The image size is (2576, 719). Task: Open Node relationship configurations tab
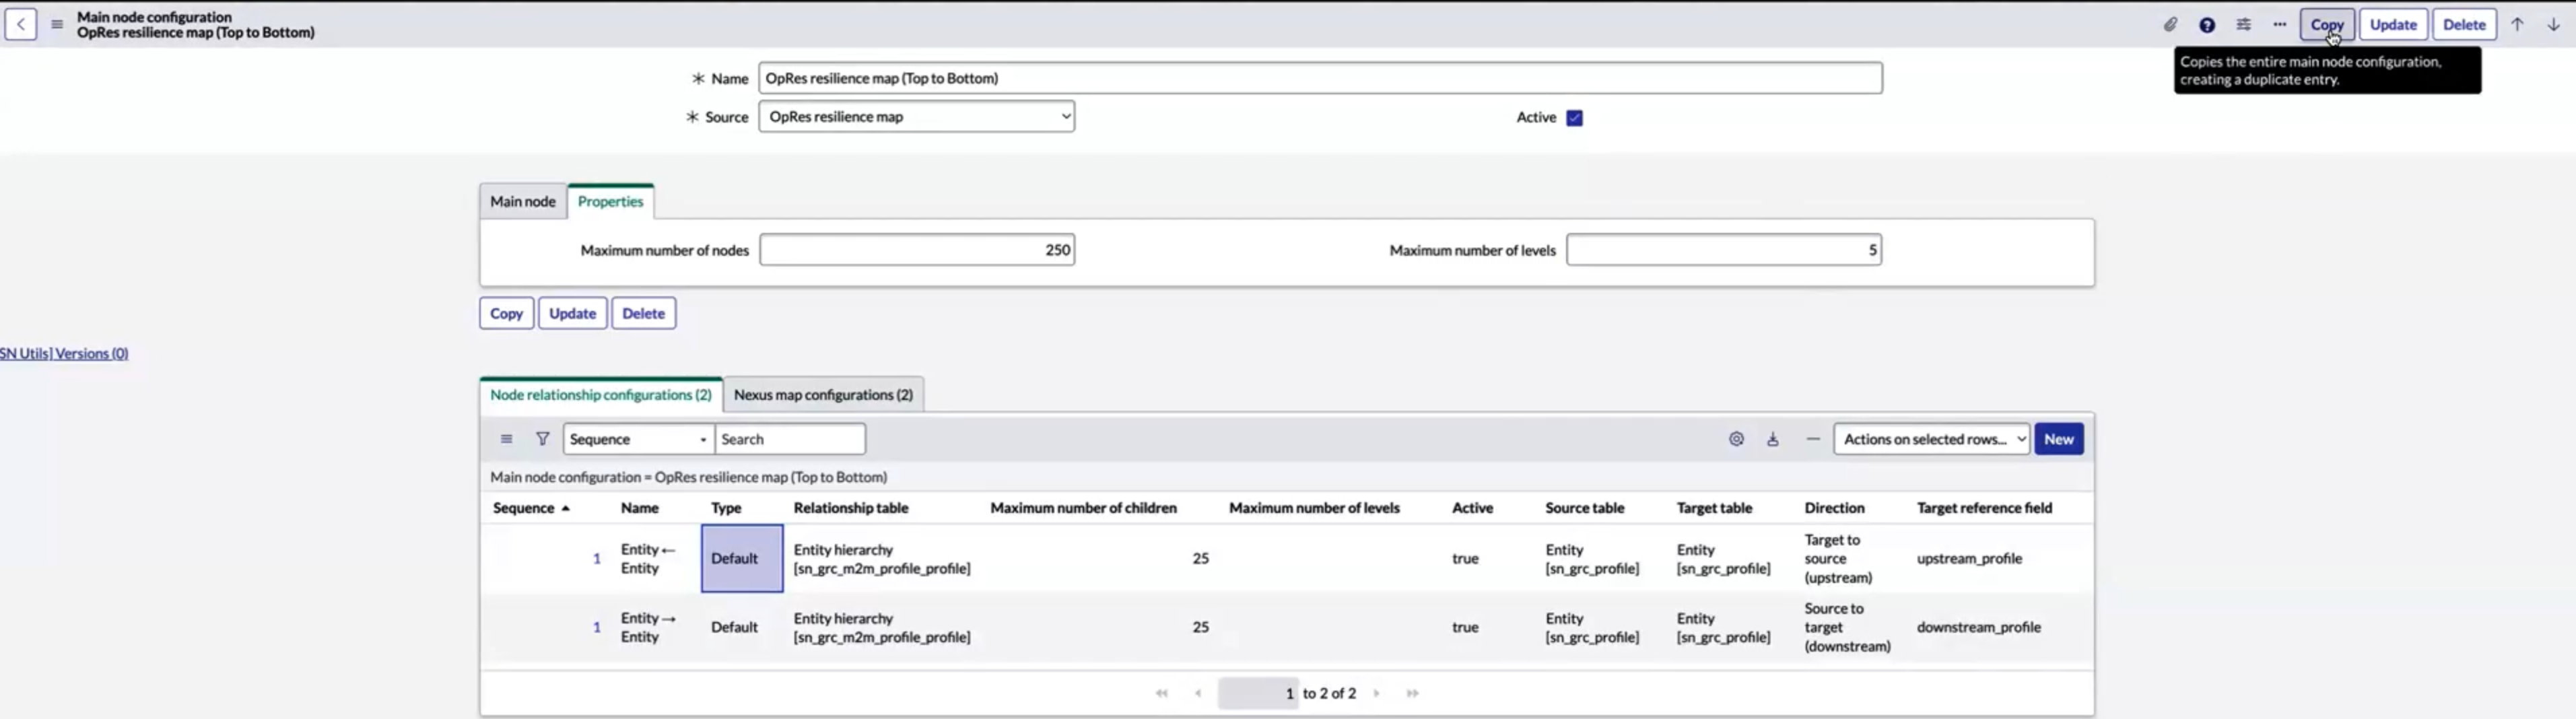click(601, 395)
